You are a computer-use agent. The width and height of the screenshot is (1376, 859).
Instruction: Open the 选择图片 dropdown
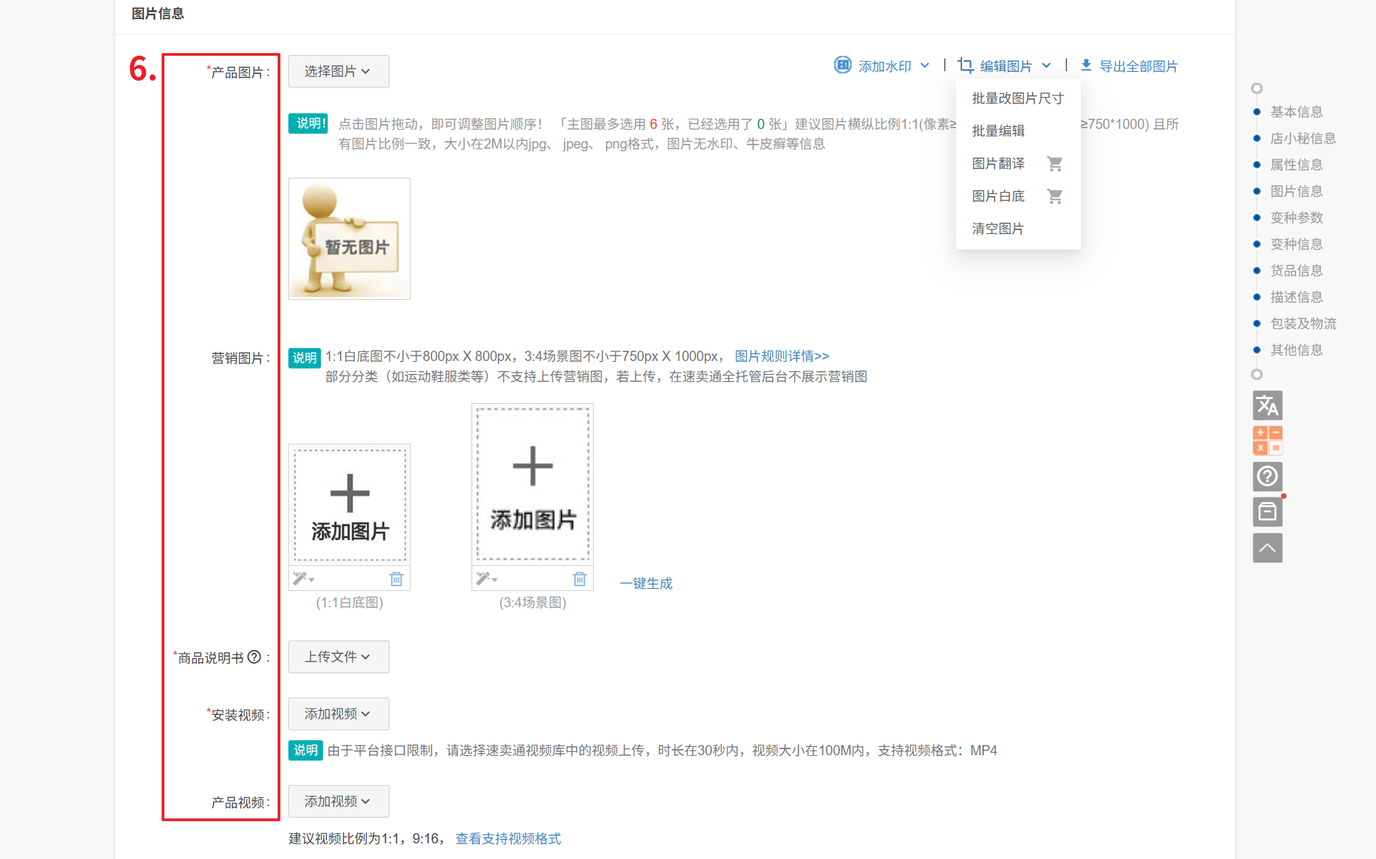[338, 71]
